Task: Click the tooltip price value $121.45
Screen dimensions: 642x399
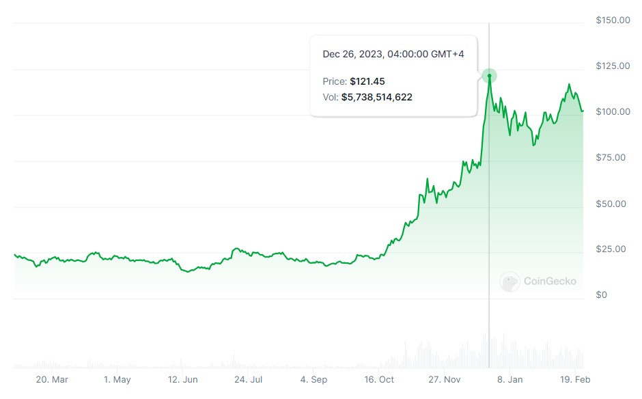Action: tap(367, 81)
